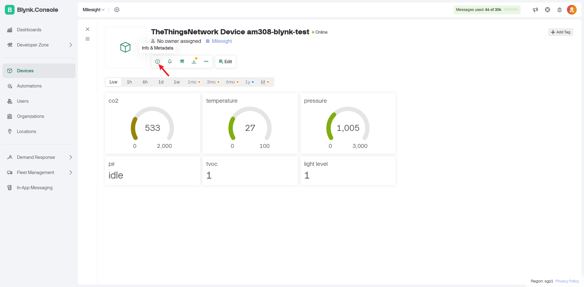Open the Privacy Policy link
Screen dimensions: 584x287
[567, 281]
